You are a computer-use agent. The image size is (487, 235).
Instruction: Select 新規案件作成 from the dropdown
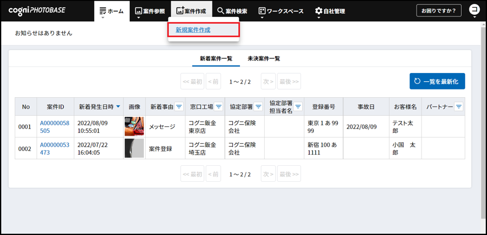pyautogui.click(x=193, y=30)
